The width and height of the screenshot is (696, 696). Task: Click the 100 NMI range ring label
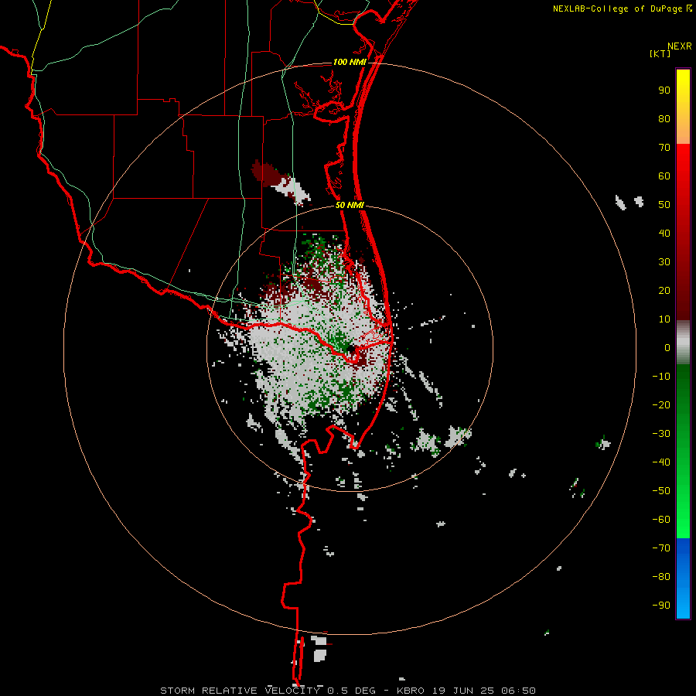coord(350,62)
